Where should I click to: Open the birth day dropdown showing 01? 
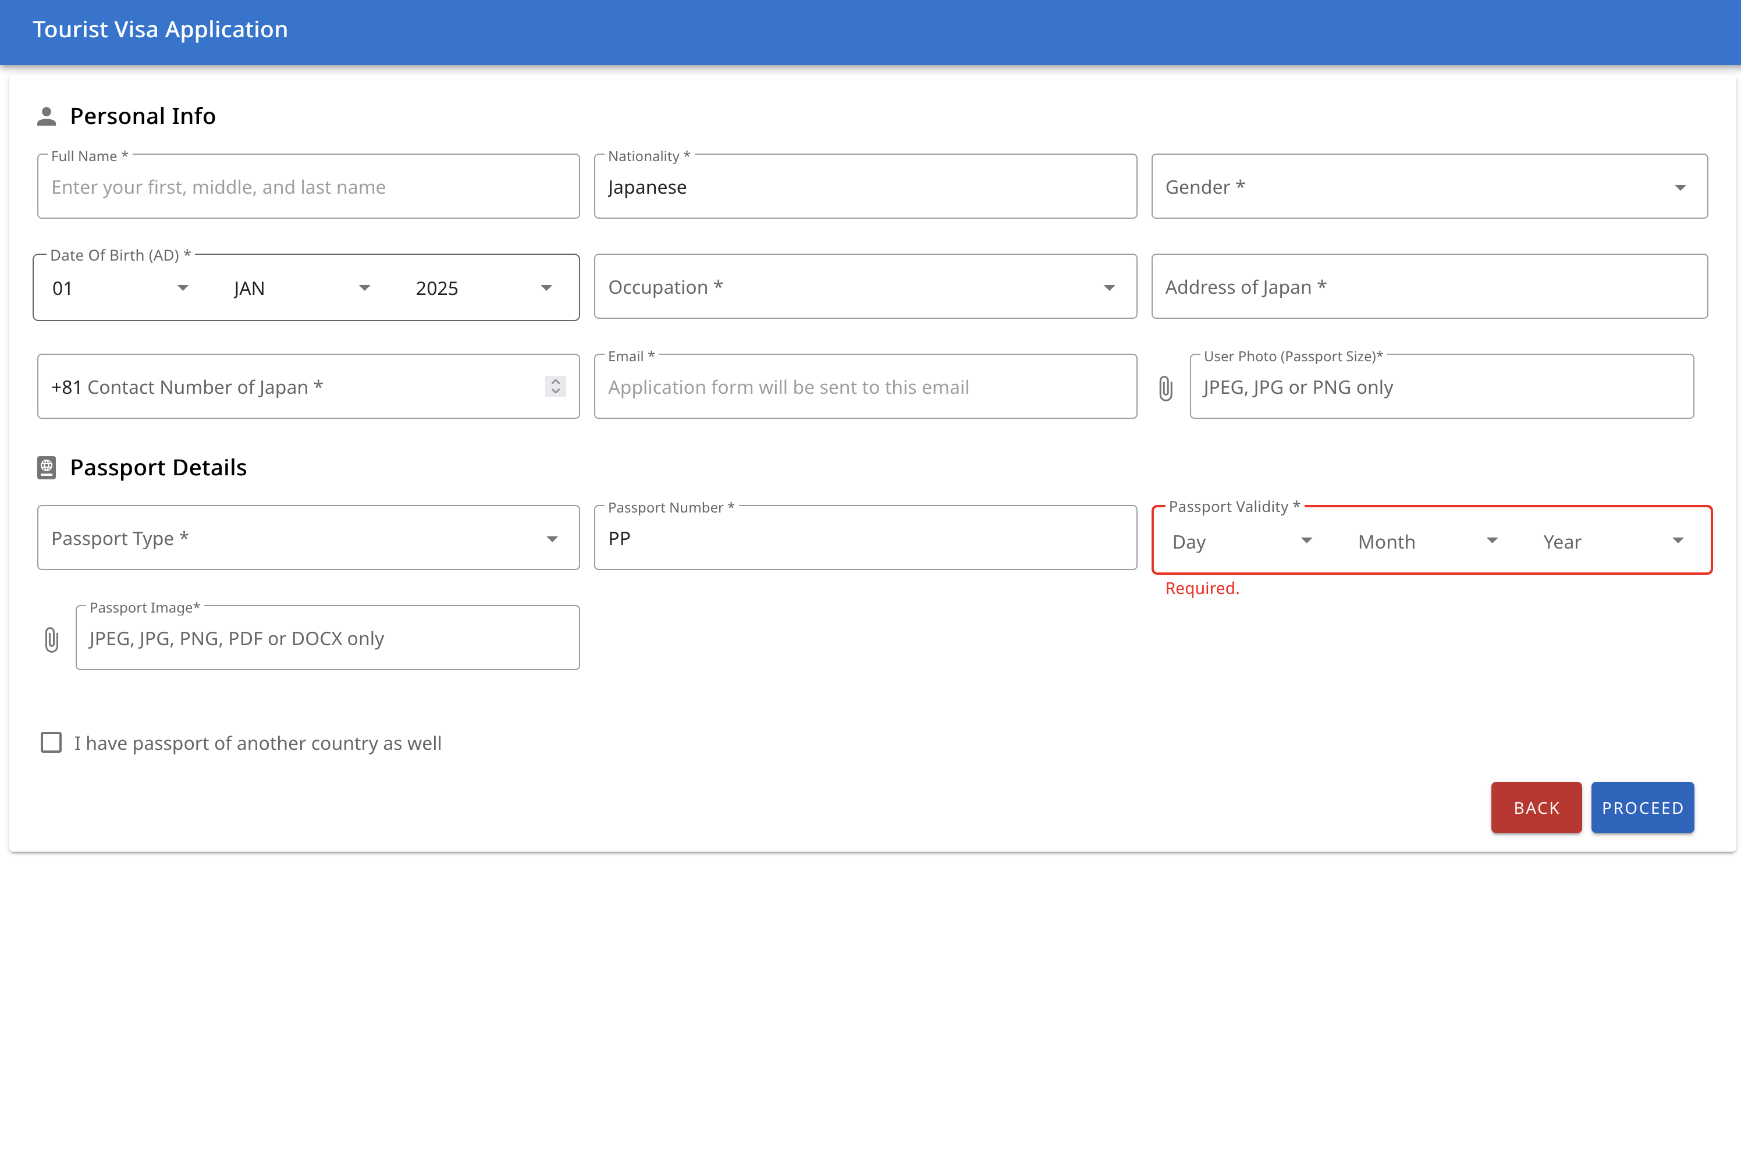coord(120,288)
